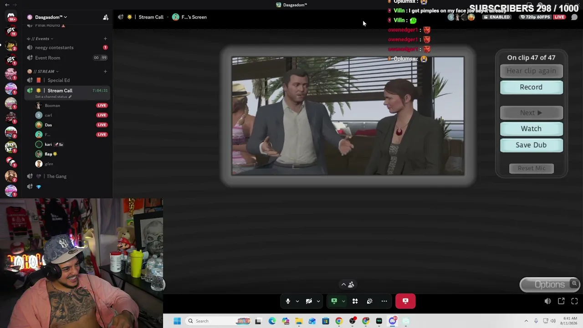The height and width of the screenshot is (328, 583).
Task: Click the Save Dub button
Action: tap(532, 145)
